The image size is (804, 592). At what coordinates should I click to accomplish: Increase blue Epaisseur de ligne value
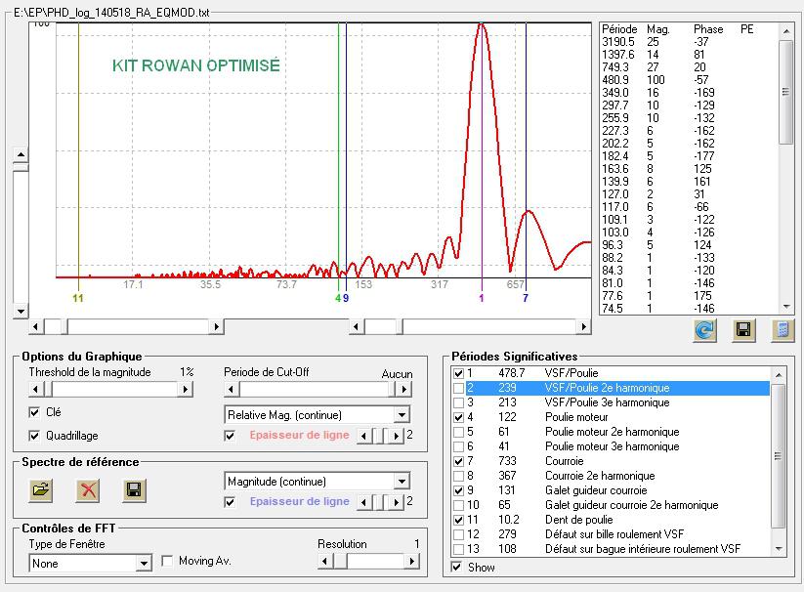[396, 502]
